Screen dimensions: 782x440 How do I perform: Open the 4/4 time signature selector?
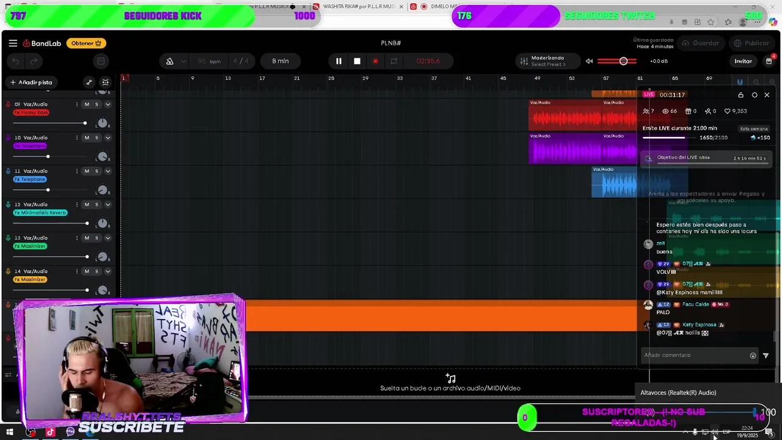tap(241, 61)
